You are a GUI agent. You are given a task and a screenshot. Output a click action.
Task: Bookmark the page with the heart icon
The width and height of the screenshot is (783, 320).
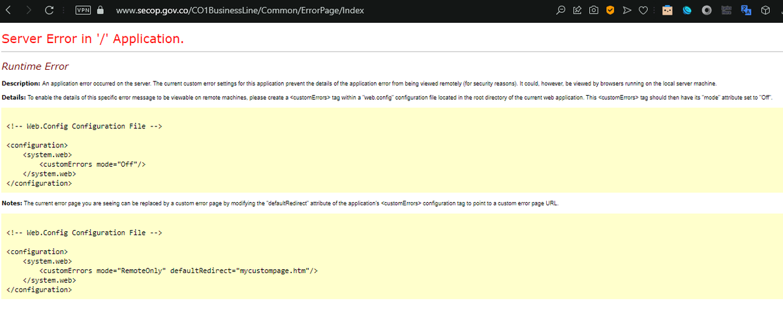click(x=643, y=10)
